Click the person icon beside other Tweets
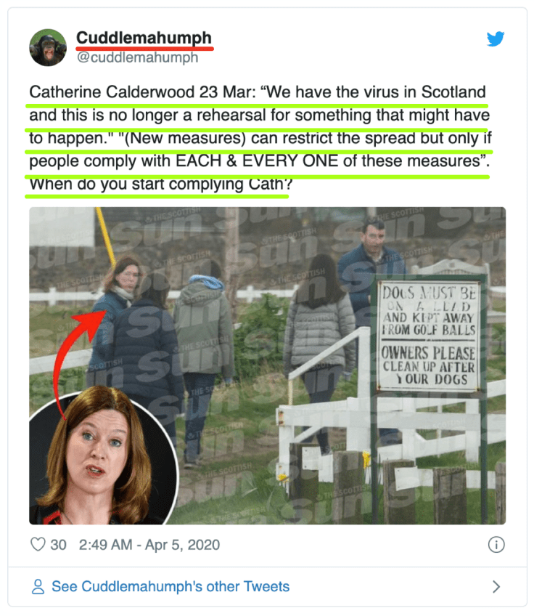This screenshot has height=616, width=534. [38, 586]
